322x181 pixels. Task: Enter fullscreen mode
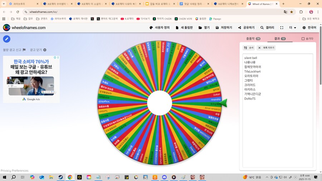click(282, 28)
